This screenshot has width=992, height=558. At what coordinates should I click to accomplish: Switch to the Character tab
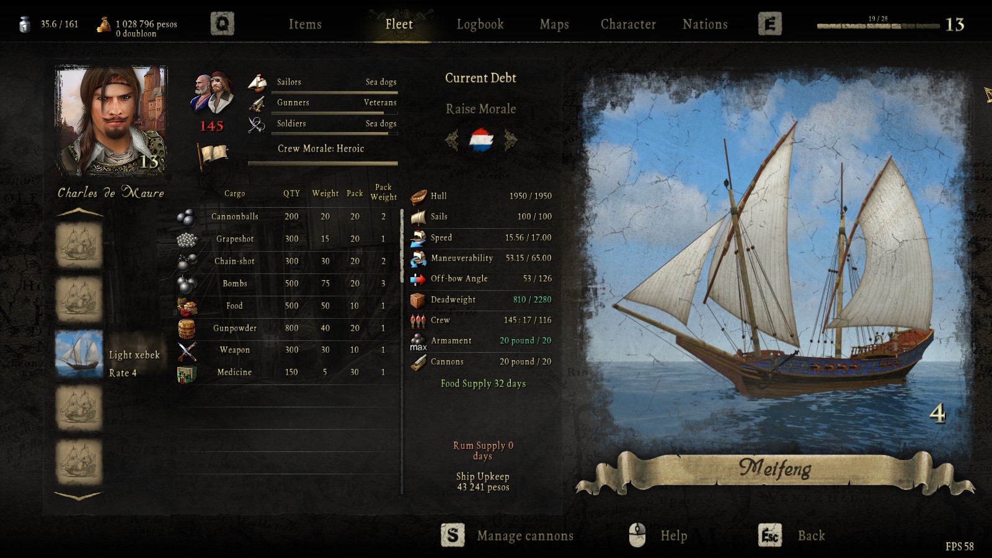628,24
